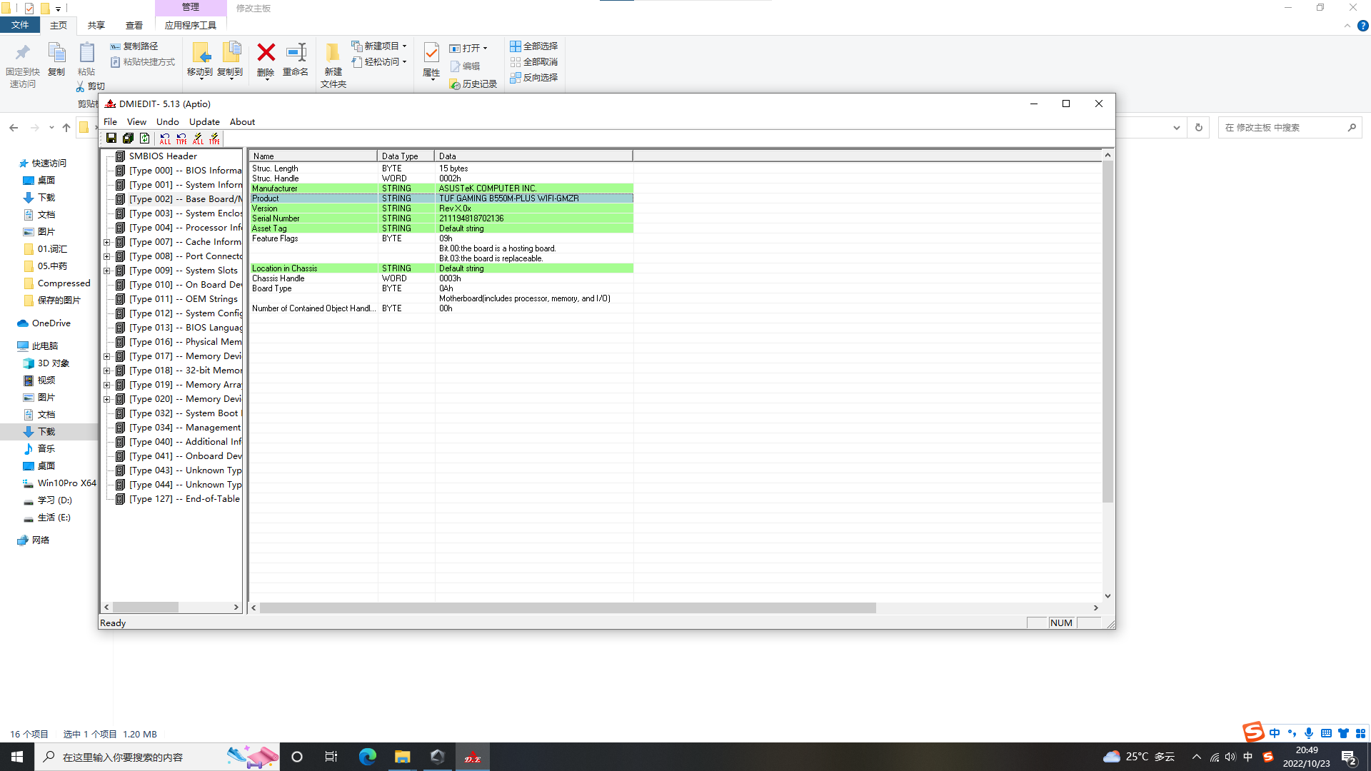The image size is (1371, 771).
Task: Click the Undo ALL toolbar icon
Action: click(x=165, y=138)
